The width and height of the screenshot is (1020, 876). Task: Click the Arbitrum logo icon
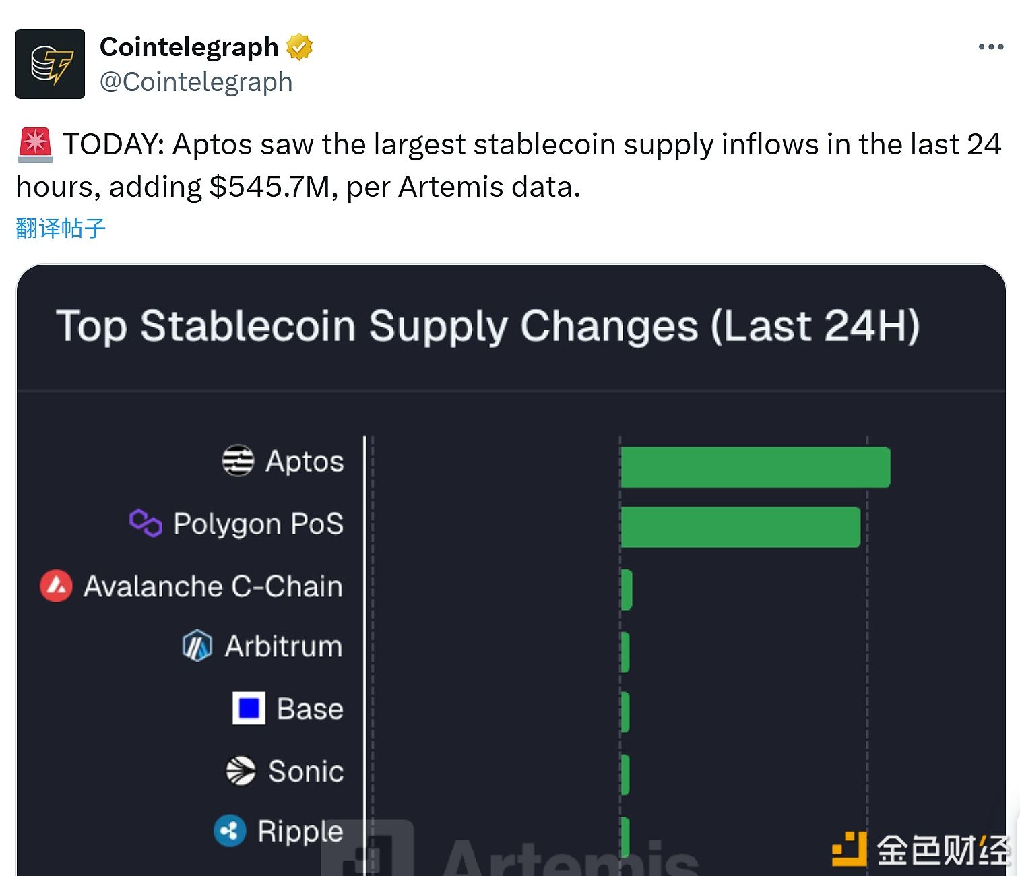pos(197,646)
